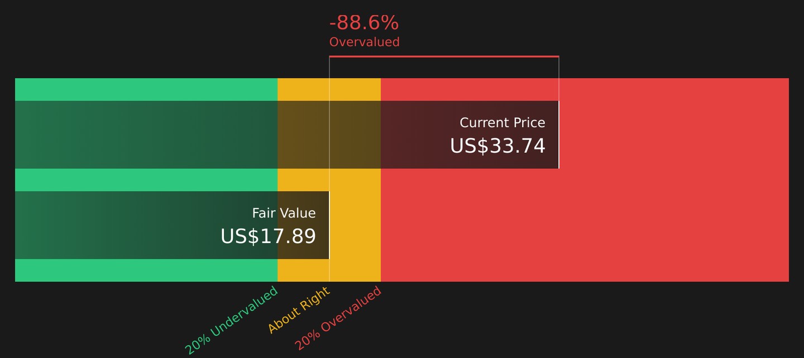This screenshot has height=358, width=804.
Task: Click the -88.6% percentage figure
Action: [x=364, y=23]
